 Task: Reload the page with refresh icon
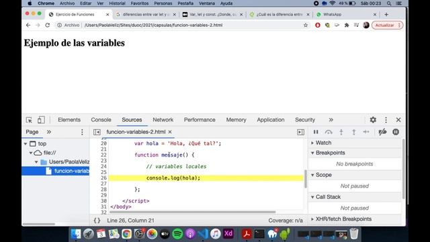coord(48,25)
